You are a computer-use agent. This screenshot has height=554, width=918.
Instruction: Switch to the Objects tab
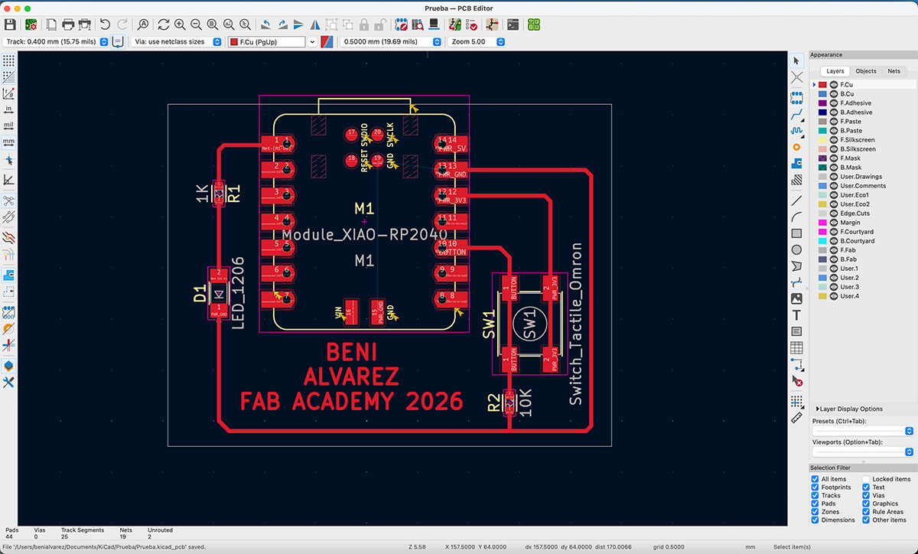click(866, 71)
